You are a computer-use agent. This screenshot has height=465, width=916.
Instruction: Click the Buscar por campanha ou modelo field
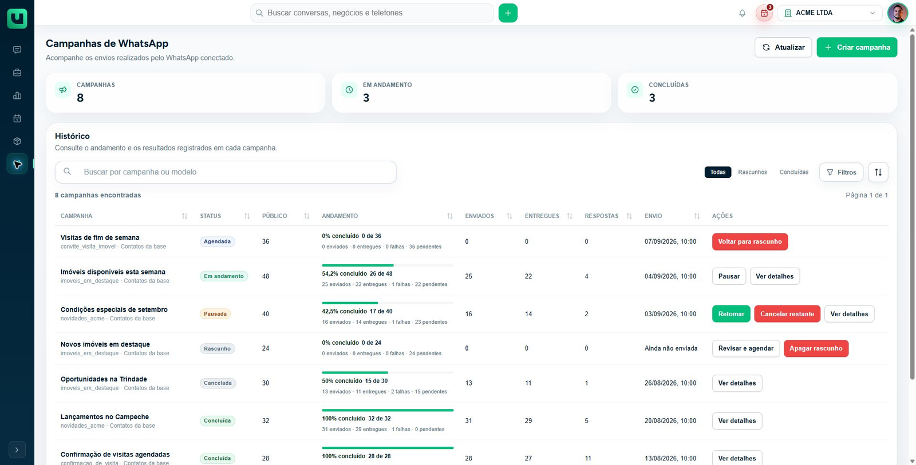click(226, 172)
